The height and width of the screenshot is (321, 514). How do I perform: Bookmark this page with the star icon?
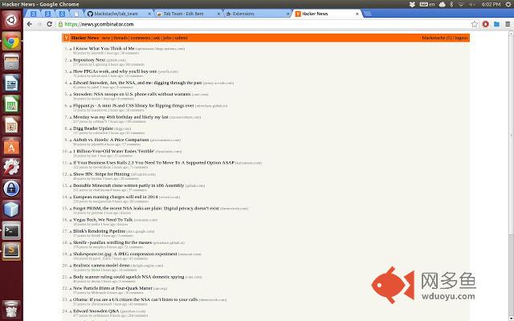click(x=475, y=24)
